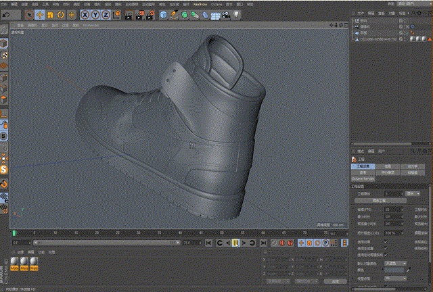Screen dimensions: 433x292
Task: Toggle second checkbox in project settings
Action: point(386,248)
